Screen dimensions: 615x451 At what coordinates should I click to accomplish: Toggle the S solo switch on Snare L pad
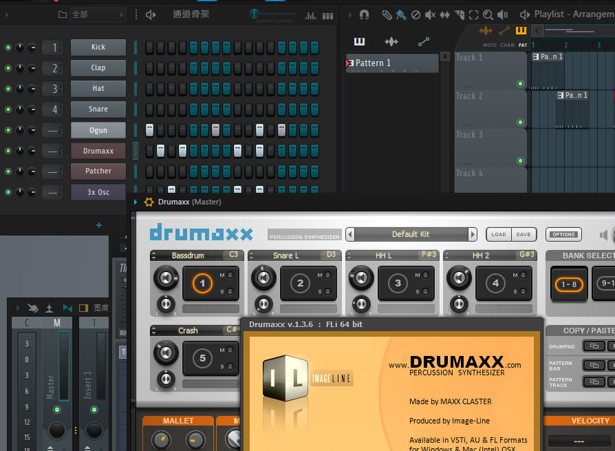pos(327,291)
